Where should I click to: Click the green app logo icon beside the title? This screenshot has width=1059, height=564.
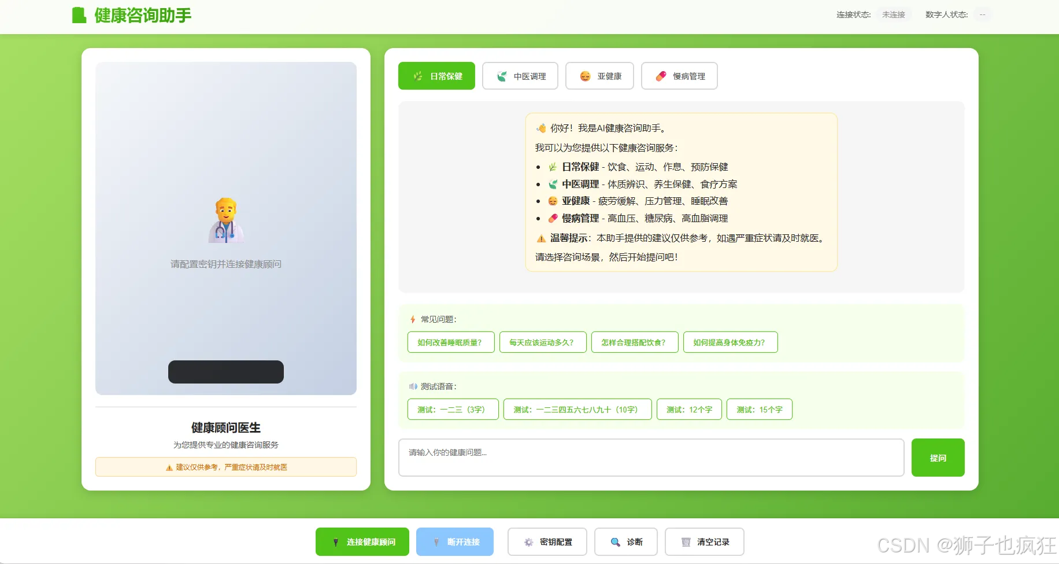click(x=79, y=15)
